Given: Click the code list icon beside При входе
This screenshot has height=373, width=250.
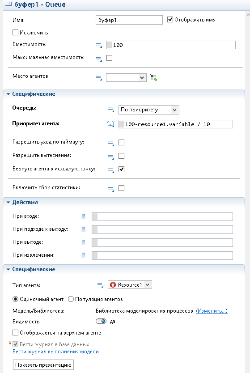Looking at the screenshot, I should [84, 216].
